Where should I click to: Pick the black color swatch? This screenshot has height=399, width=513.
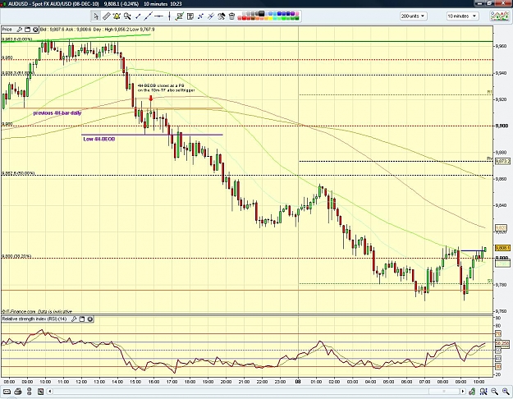[262, 13]
